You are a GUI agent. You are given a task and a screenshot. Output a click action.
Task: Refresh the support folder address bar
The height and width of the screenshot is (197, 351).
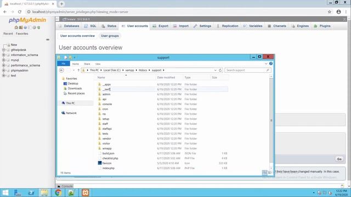coord(220,70)
